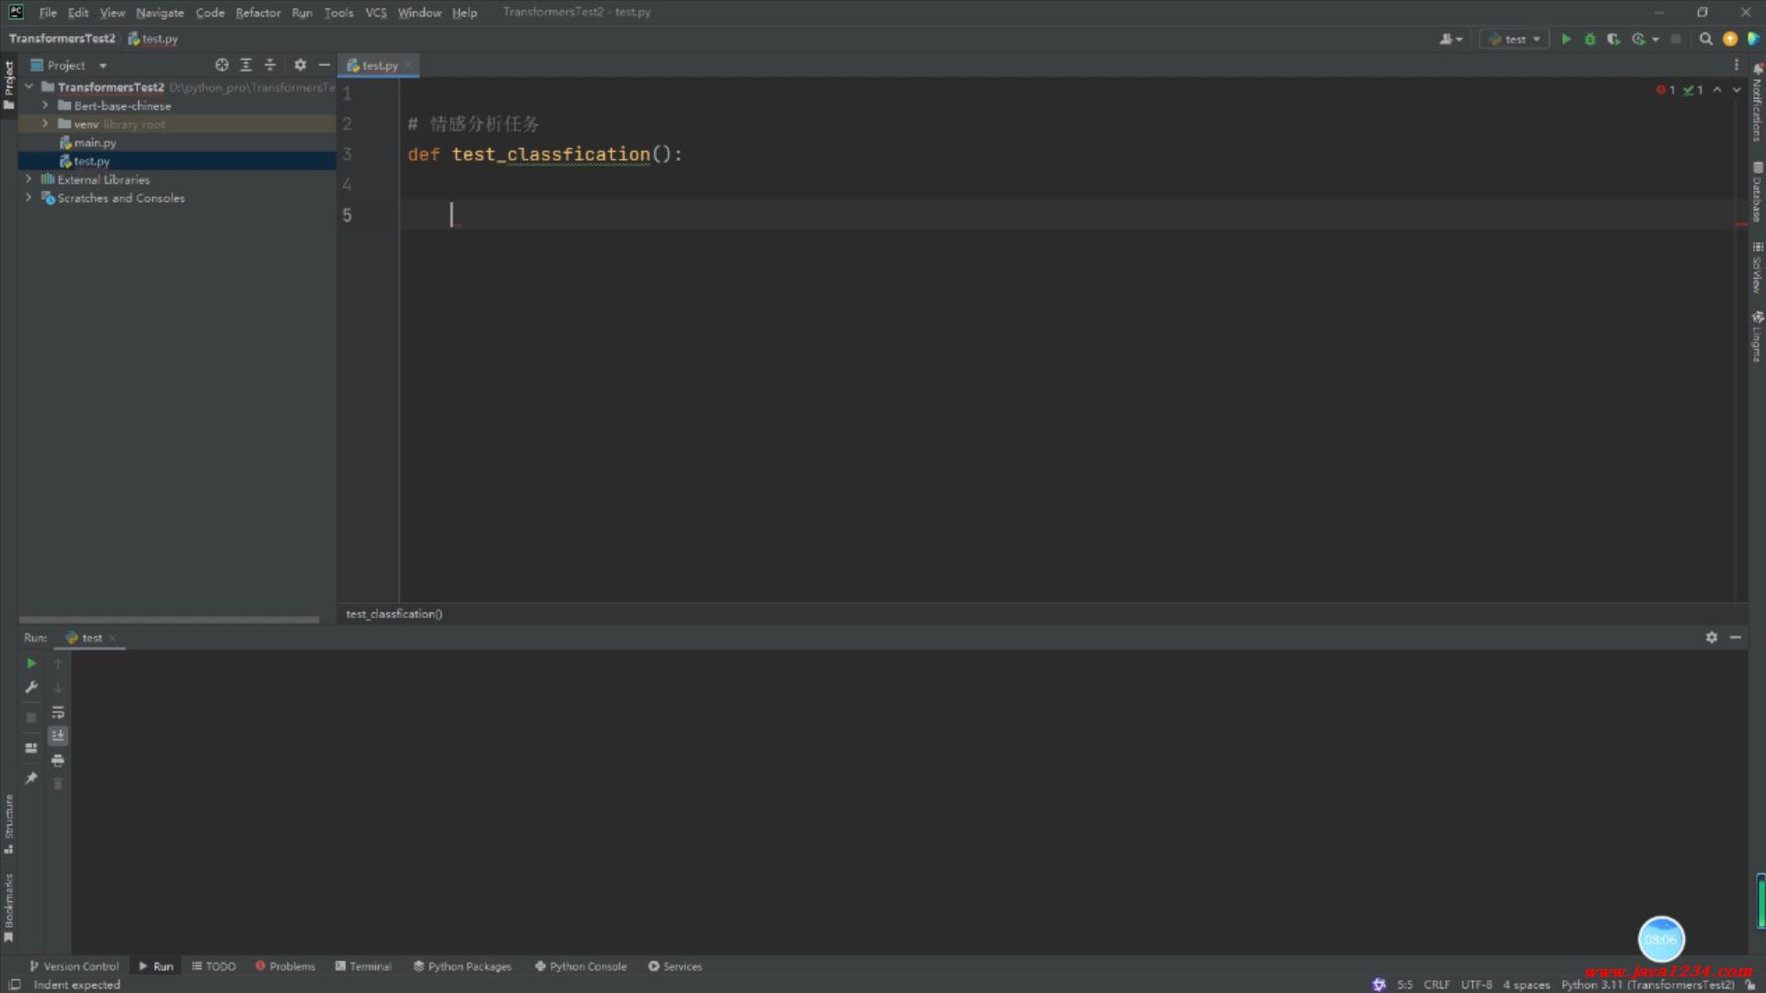This screenshot has height=993, width=1766.
Task: Click the print icon in Run panel
Action: tap(58, 760)
